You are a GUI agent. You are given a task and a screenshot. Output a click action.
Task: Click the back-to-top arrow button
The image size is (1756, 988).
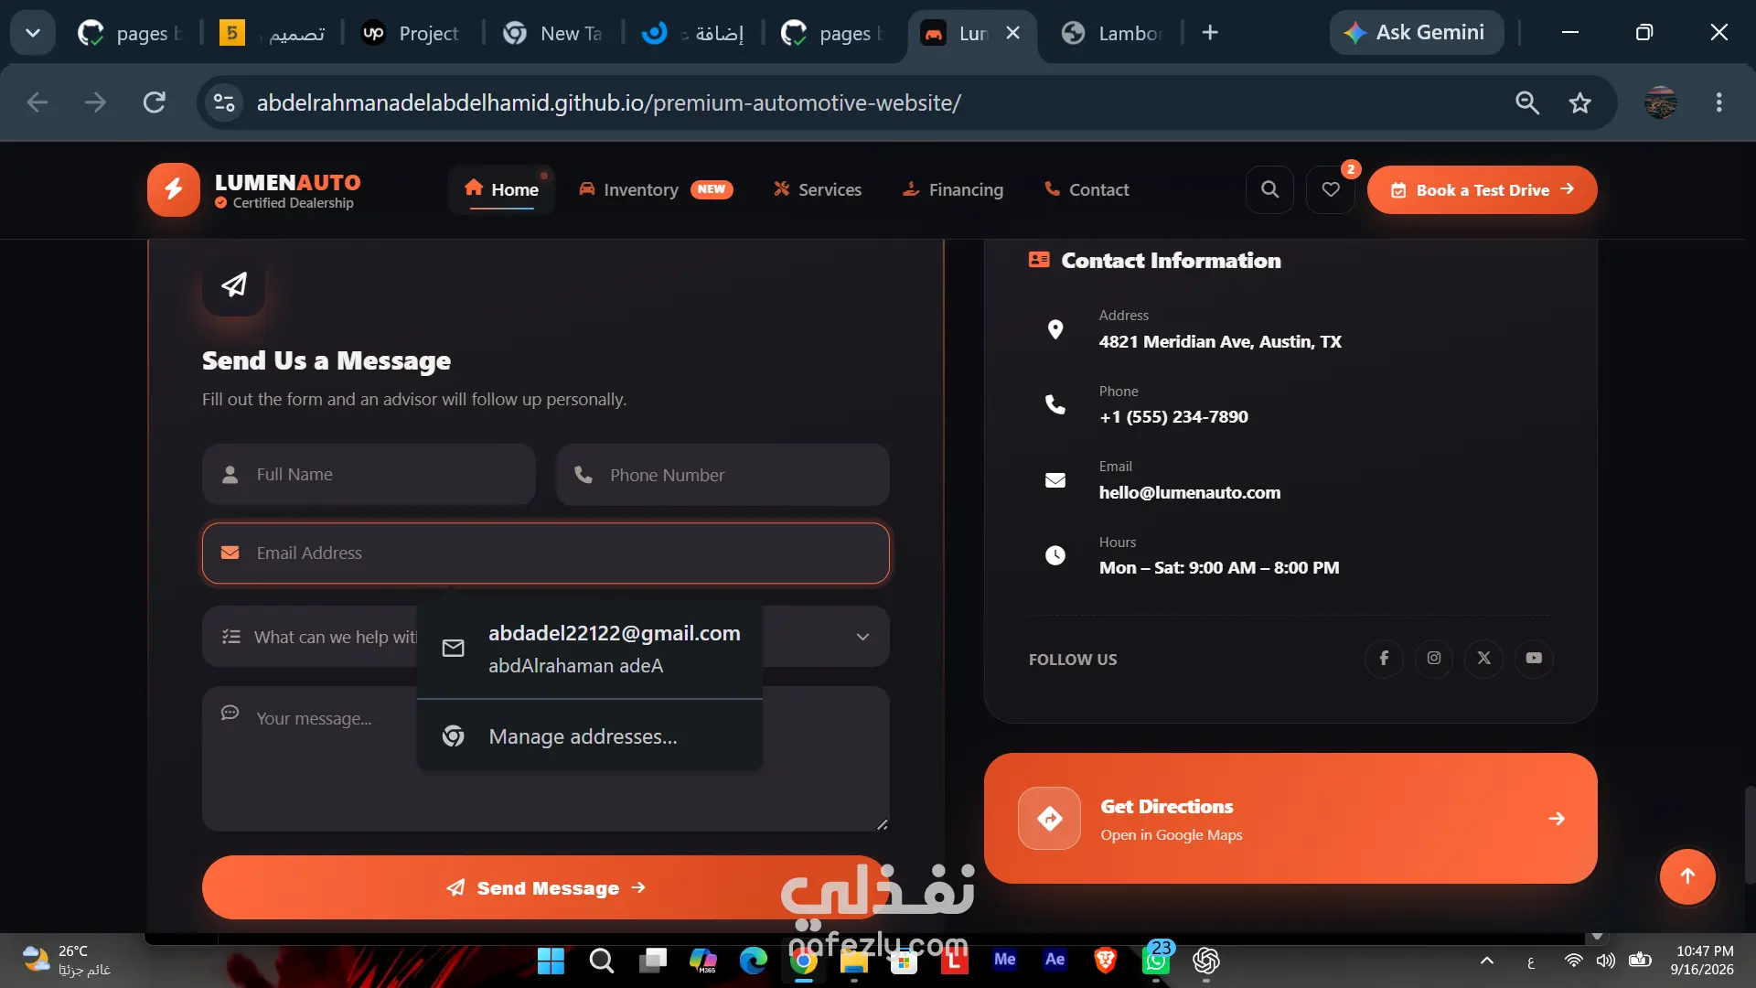click(1687, 876)
